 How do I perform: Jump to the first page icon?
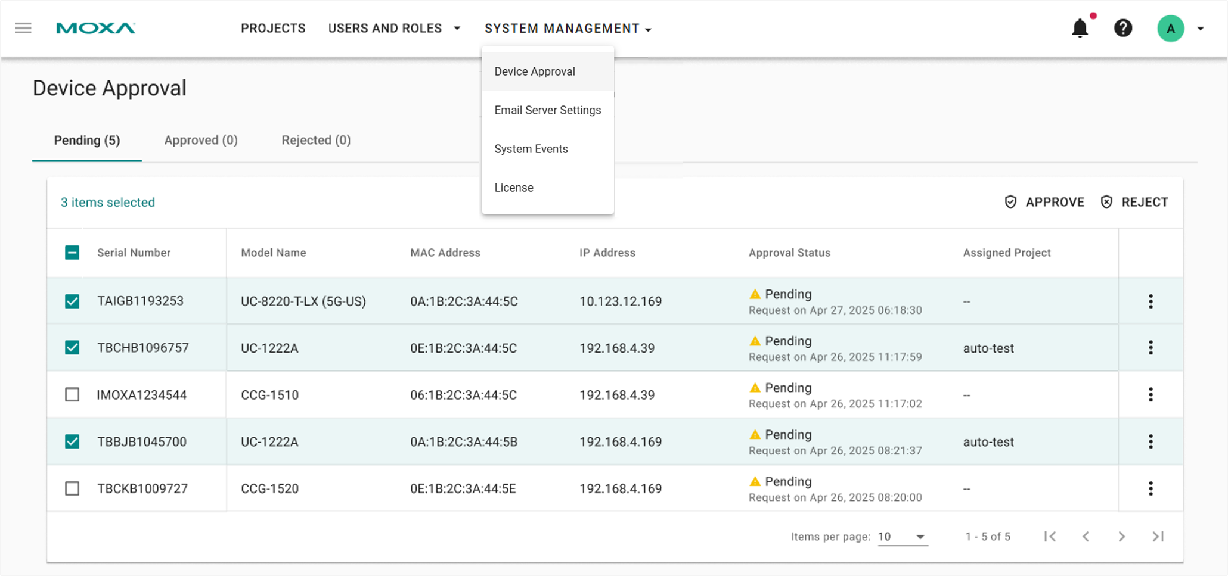coord(1050,537)
